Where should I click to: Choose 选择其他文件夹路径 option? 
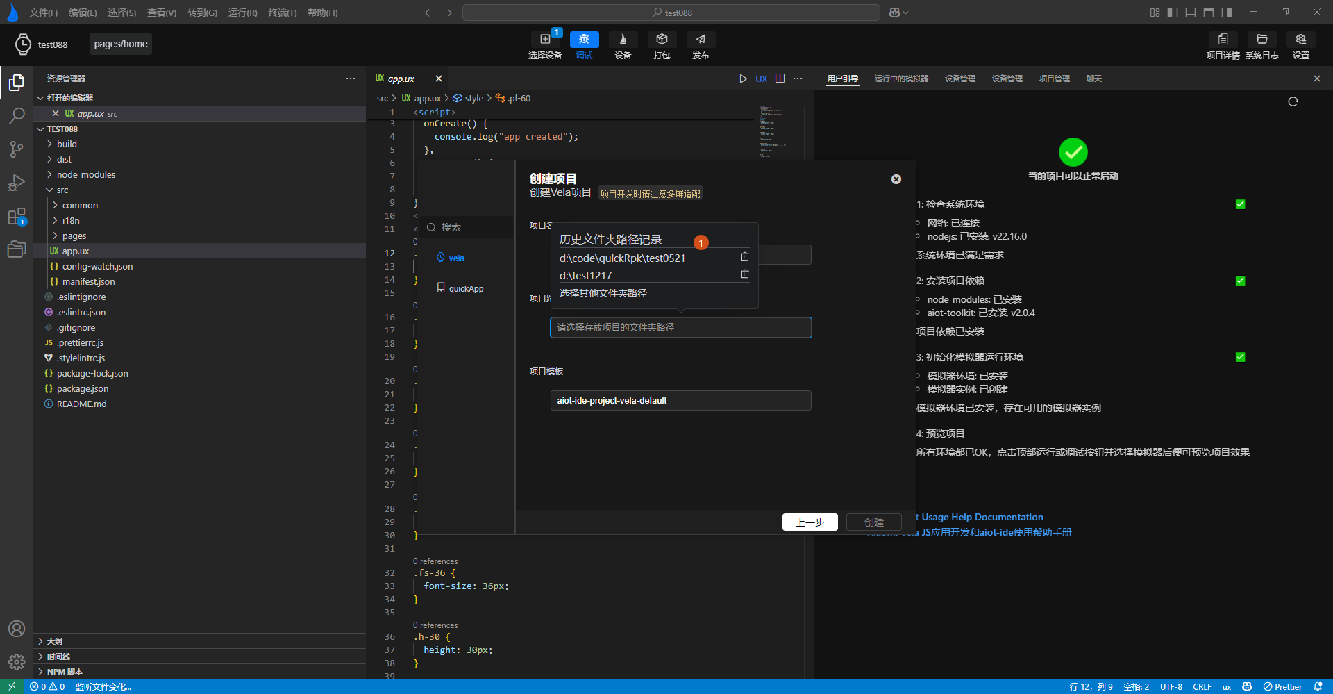(603, 293)
